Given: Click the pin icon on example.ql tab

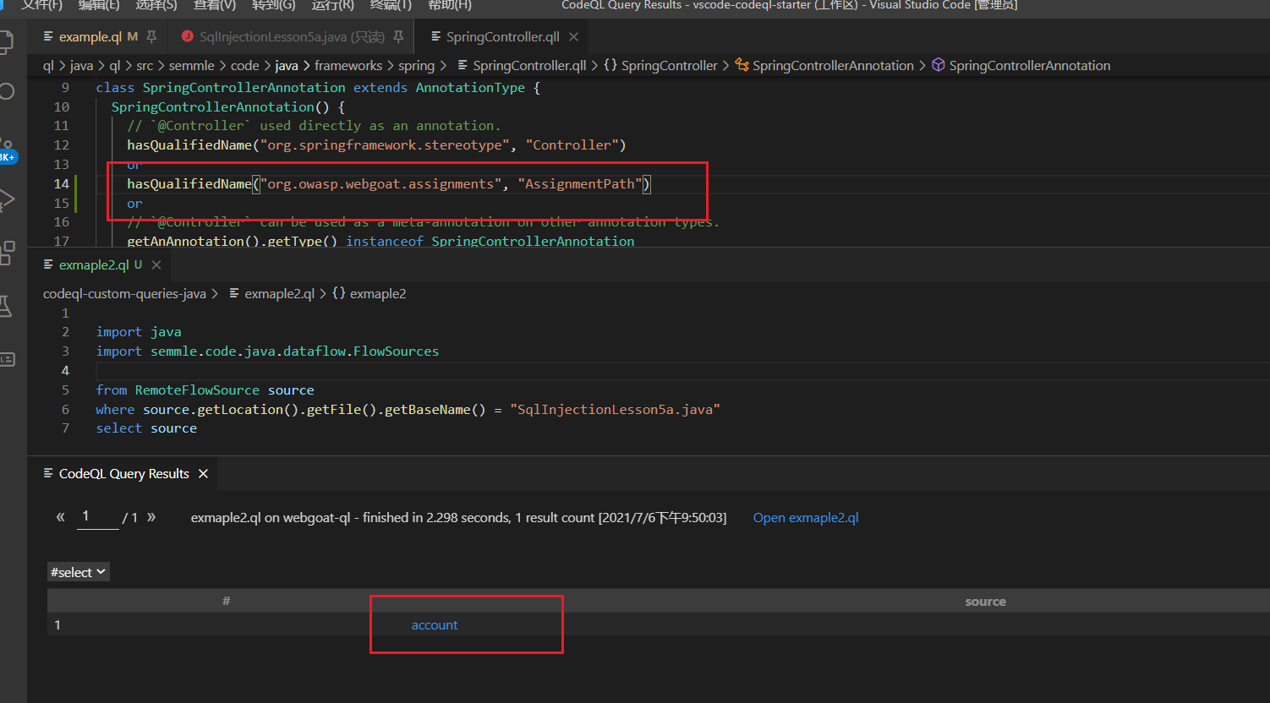Looking at the screenshot, I should click(x=151, y=37).
